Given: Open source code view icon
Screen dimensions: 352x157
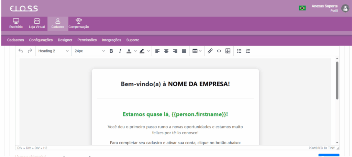Looking at the screenshot, I should pyautogui.click(x=219, y=51).
